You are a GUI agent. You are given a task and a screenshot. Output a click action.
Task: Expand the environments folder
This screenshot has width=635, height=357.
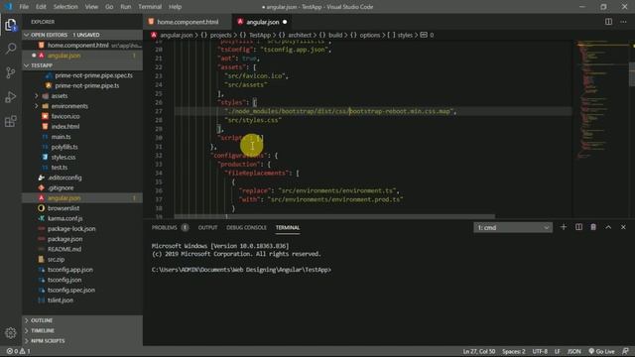coord(69,106)
